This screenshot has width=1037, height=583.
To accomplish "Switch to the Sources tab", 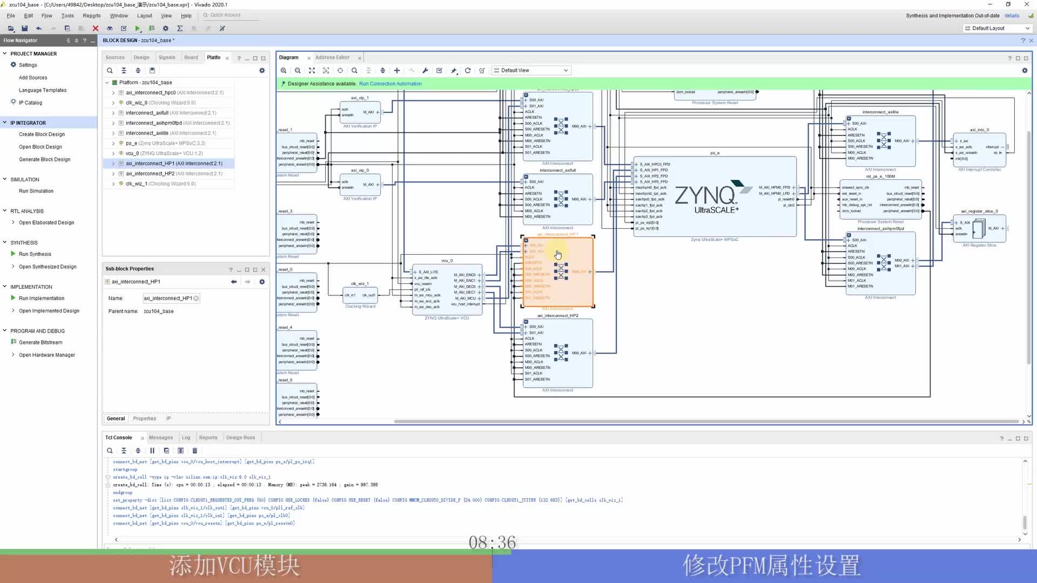I will pyautogui.click(x=115, y=57).
